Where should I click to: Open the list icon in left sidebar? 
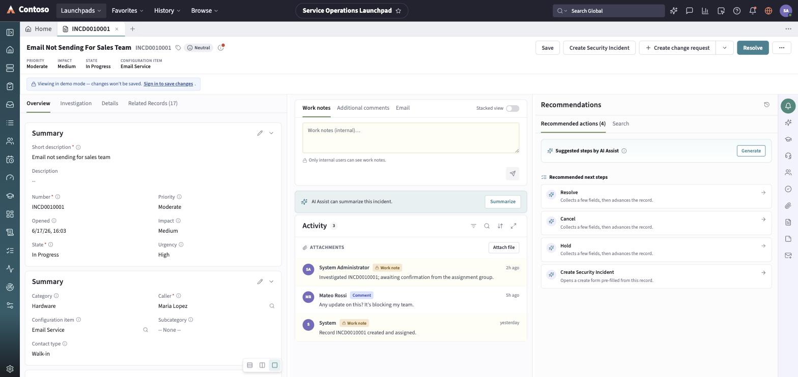click(x=10, y=123)
